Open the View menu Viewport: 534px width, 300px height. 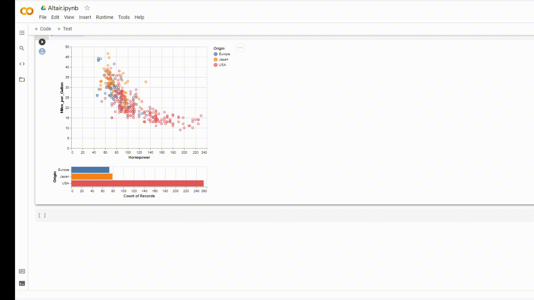(x=69, y=17)
